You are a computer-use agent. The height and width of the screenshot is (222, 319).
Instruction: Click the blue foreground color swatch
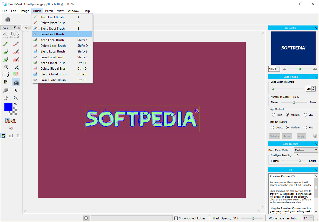point(8,107)
